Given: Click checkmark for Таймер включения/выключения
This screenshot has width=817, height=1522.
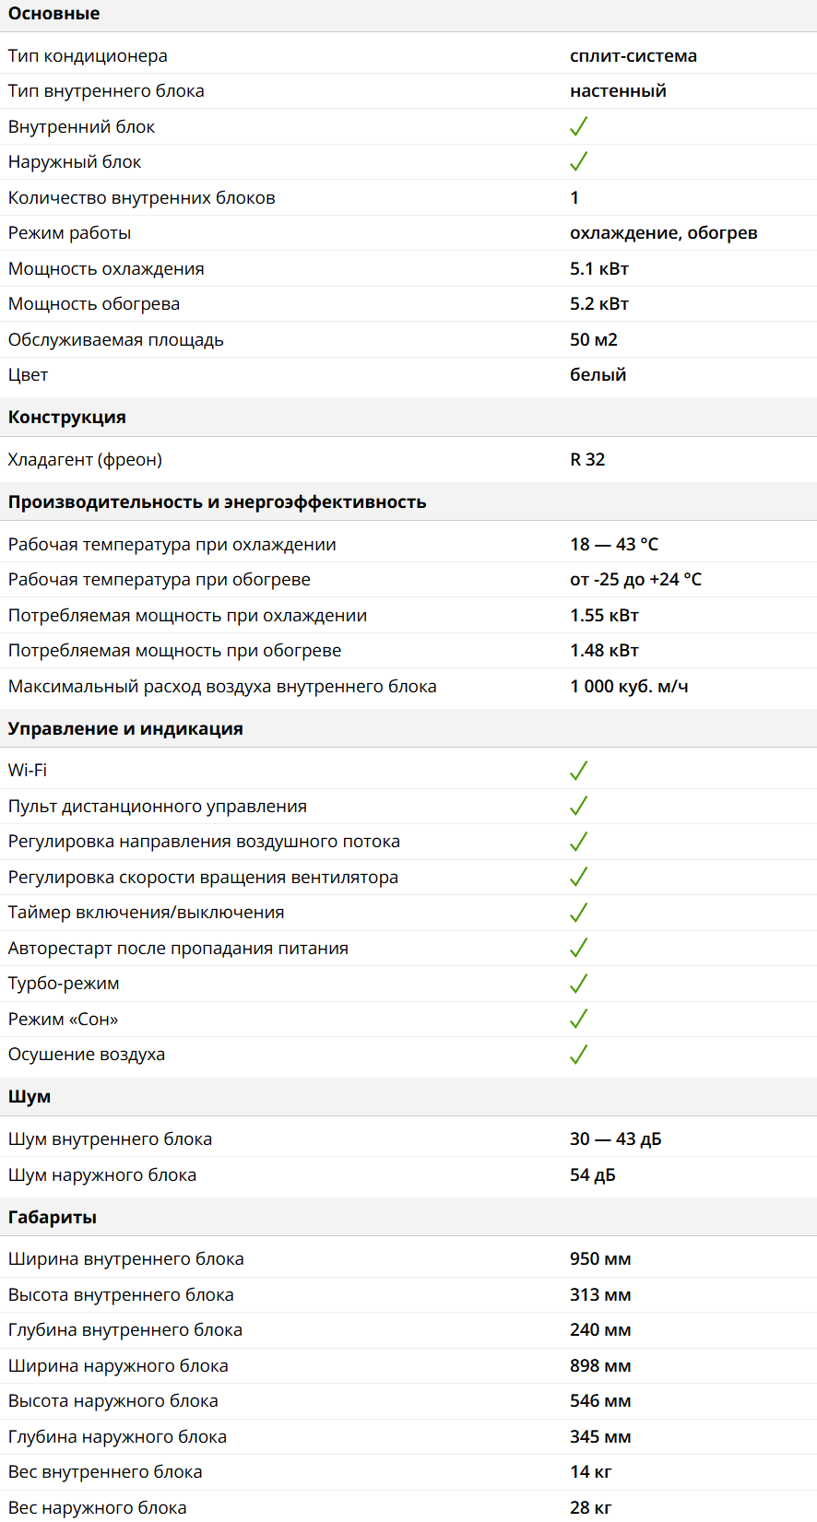Looking at the screenshot, I should tap(578, 913).
